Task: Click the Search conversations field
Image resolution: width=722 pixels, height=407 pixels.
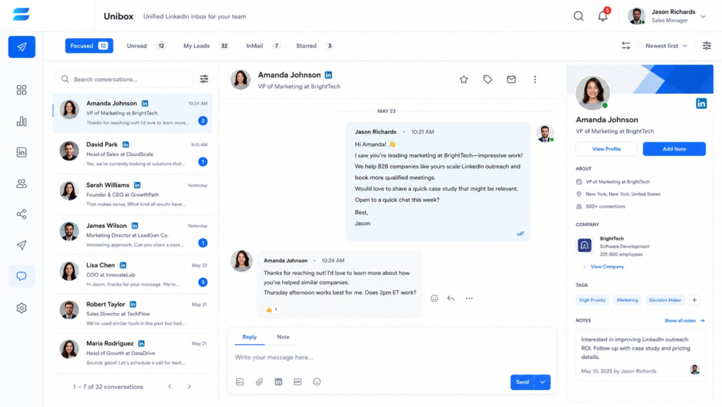Action: pyautogui.click(x=124, y=79)
